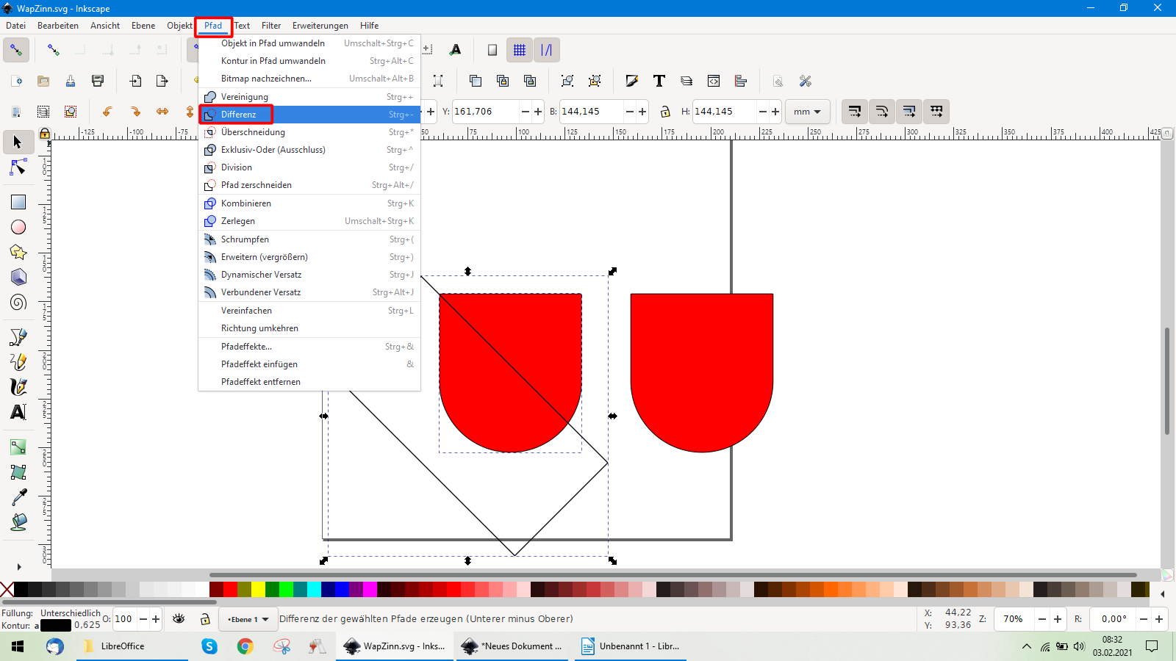Open Align and Distribute dialog icon

(x=740, y=81)
